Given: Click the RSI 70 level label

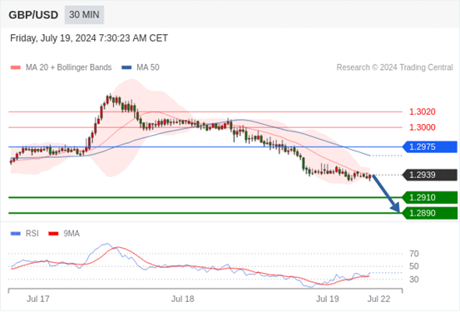Looking at the screenshot, I should (x=414, y=254).
